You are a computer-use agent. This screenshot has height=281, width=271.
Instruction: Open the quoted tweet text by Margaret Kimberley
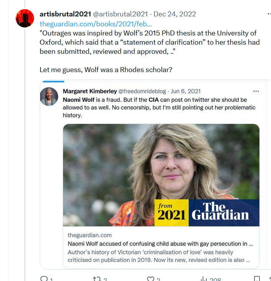click(x=159, y=108)
